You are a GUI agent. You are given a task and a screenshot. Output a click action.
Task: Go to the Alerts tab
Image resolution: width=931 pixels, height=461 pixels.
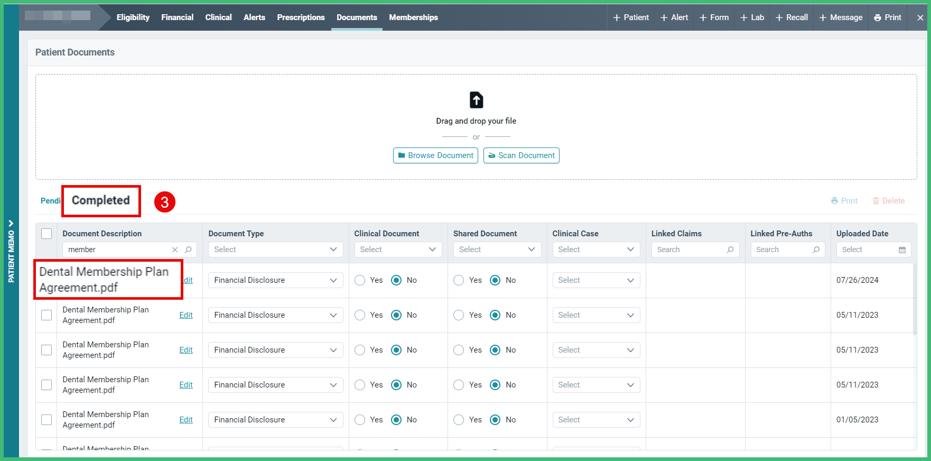click(255, 17)
